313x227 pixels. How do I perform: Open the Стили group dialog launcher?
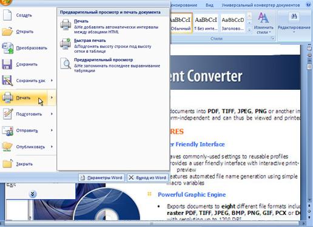pyautogui.click(x=272, y=38)
